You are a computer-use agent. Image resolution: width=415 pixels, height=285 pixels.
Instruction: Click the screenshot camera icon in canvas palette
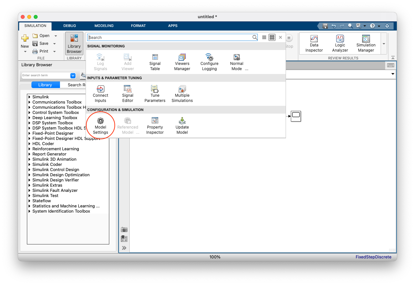[124, 229]
